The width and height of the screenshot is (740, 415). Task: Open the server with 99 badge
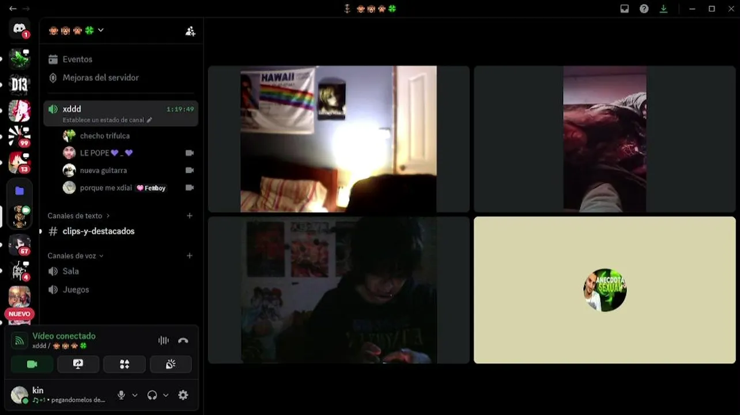point(19,136)
